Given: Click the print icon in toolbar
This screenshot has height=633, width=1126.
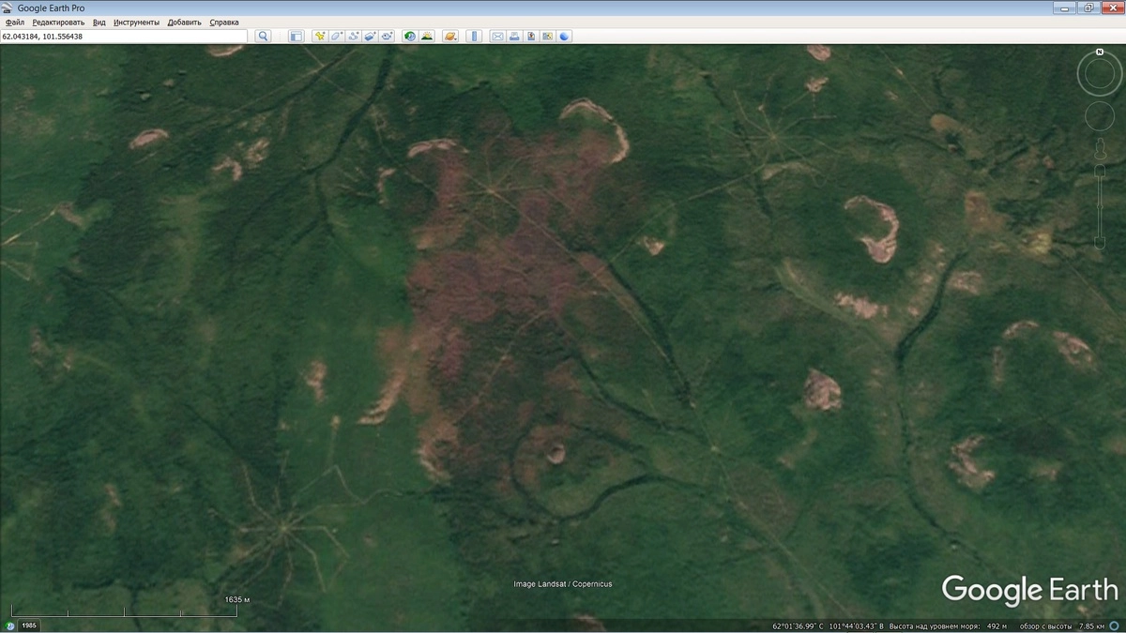Looking at the screenshot, I should click(x=514, y=37).
